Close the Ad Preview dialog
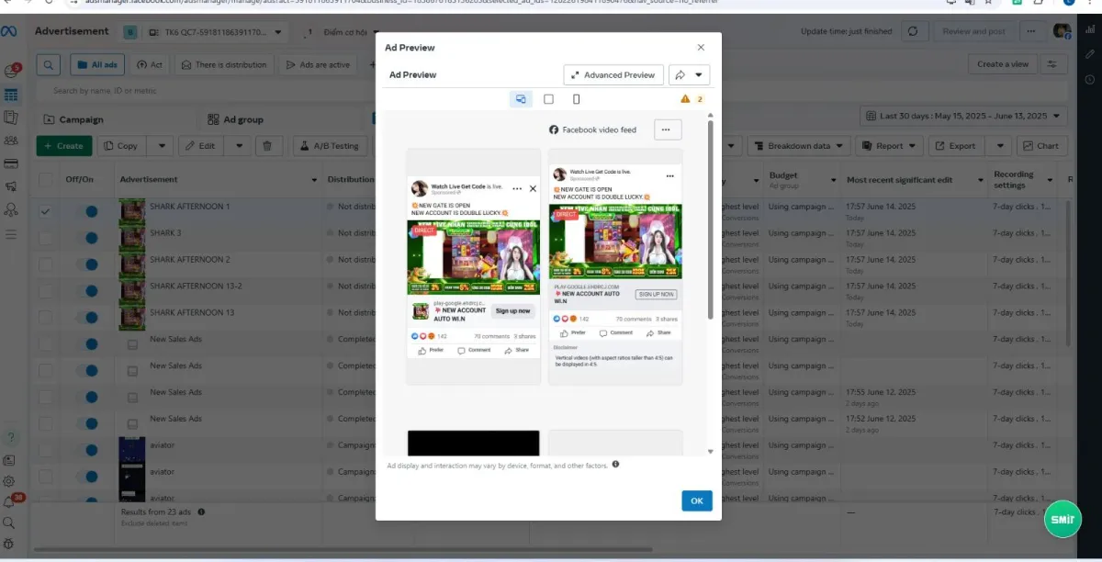The height and width of the screenshot is (562, 1102). click(701, 47)
